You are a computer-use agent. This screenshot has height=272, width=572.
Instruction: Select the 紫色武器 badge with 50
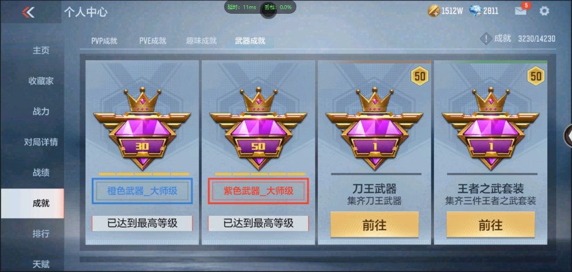[x=259, y=128]
